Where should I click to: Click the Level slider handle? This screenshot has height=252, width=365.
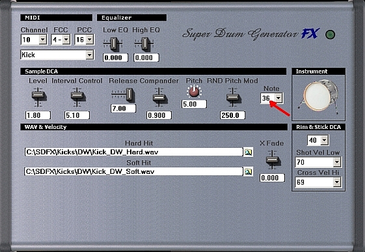[x=38, y=95]
